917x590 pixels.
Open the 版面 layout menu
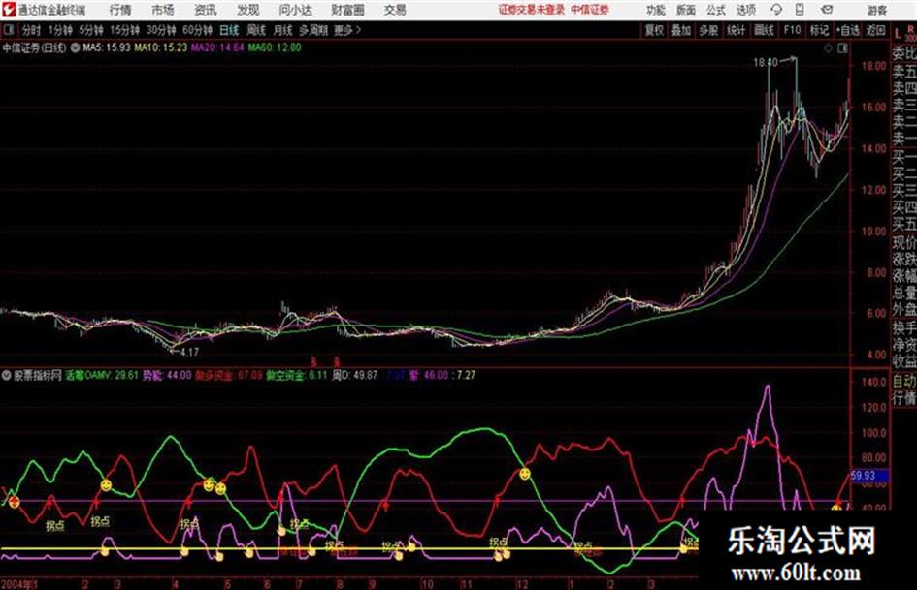coord(686,10)
